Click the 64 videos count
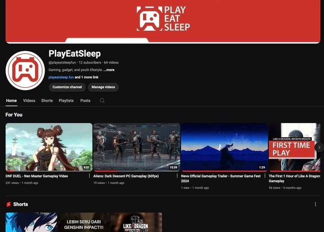 click(x=111, y=63)
